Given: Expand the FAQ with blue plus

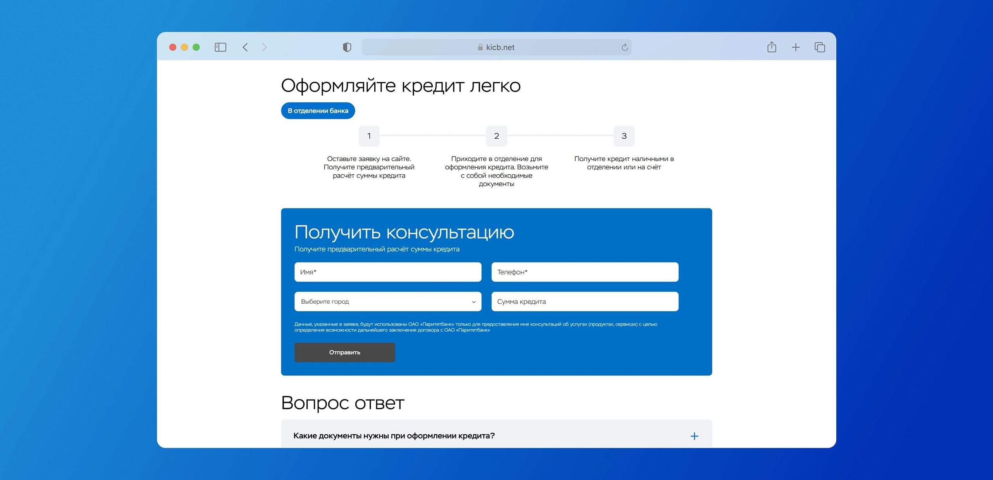Looking at the screenshot, I should point(694,436).
